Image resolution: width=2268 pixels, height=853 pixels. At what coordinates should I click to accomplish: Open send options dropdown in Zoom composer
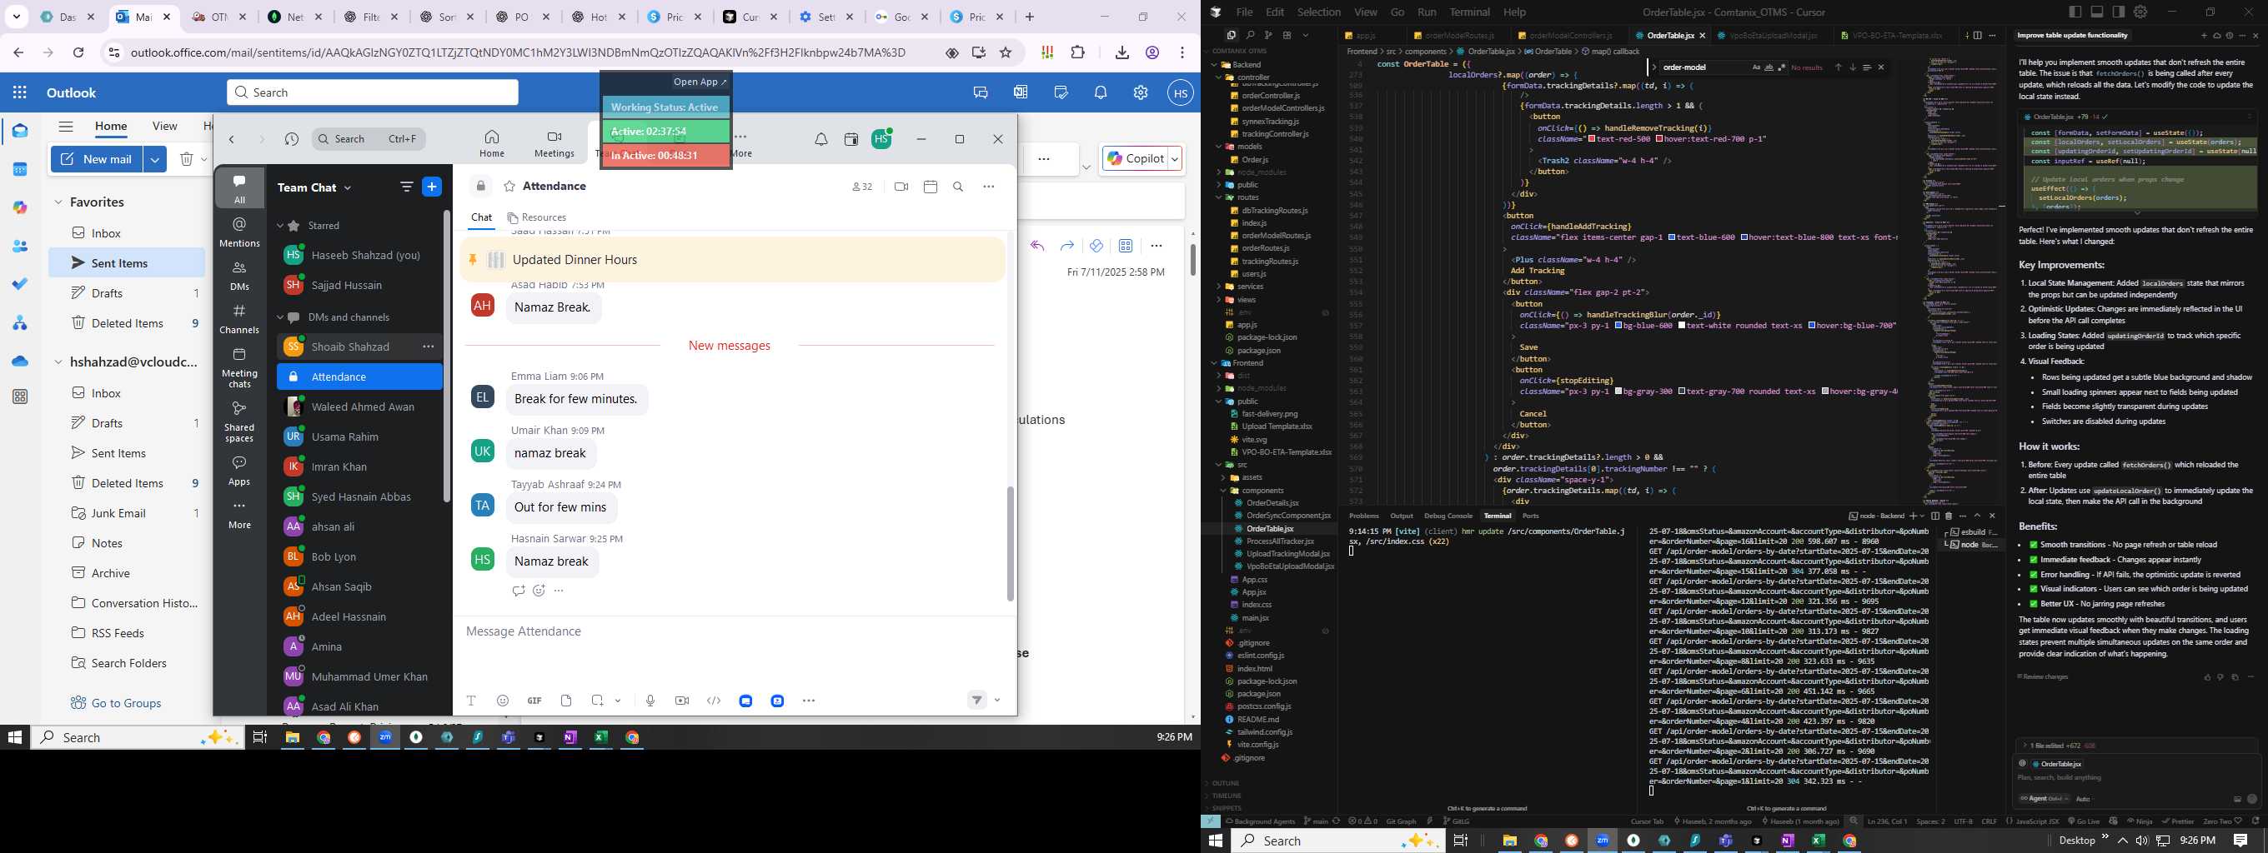pyautogui.click(x=997, y=700)
